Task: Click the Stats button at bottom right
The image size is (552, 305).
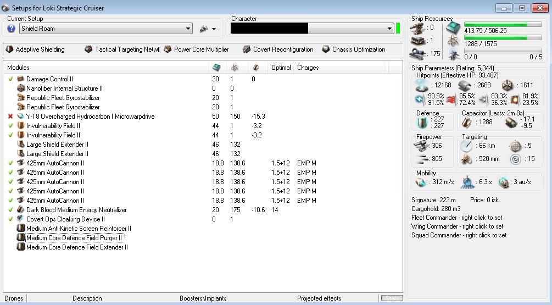Action: [x=392, y=298]
